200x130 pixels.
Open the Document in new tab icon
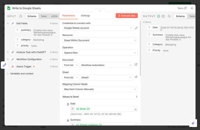(x=136, y=65)
